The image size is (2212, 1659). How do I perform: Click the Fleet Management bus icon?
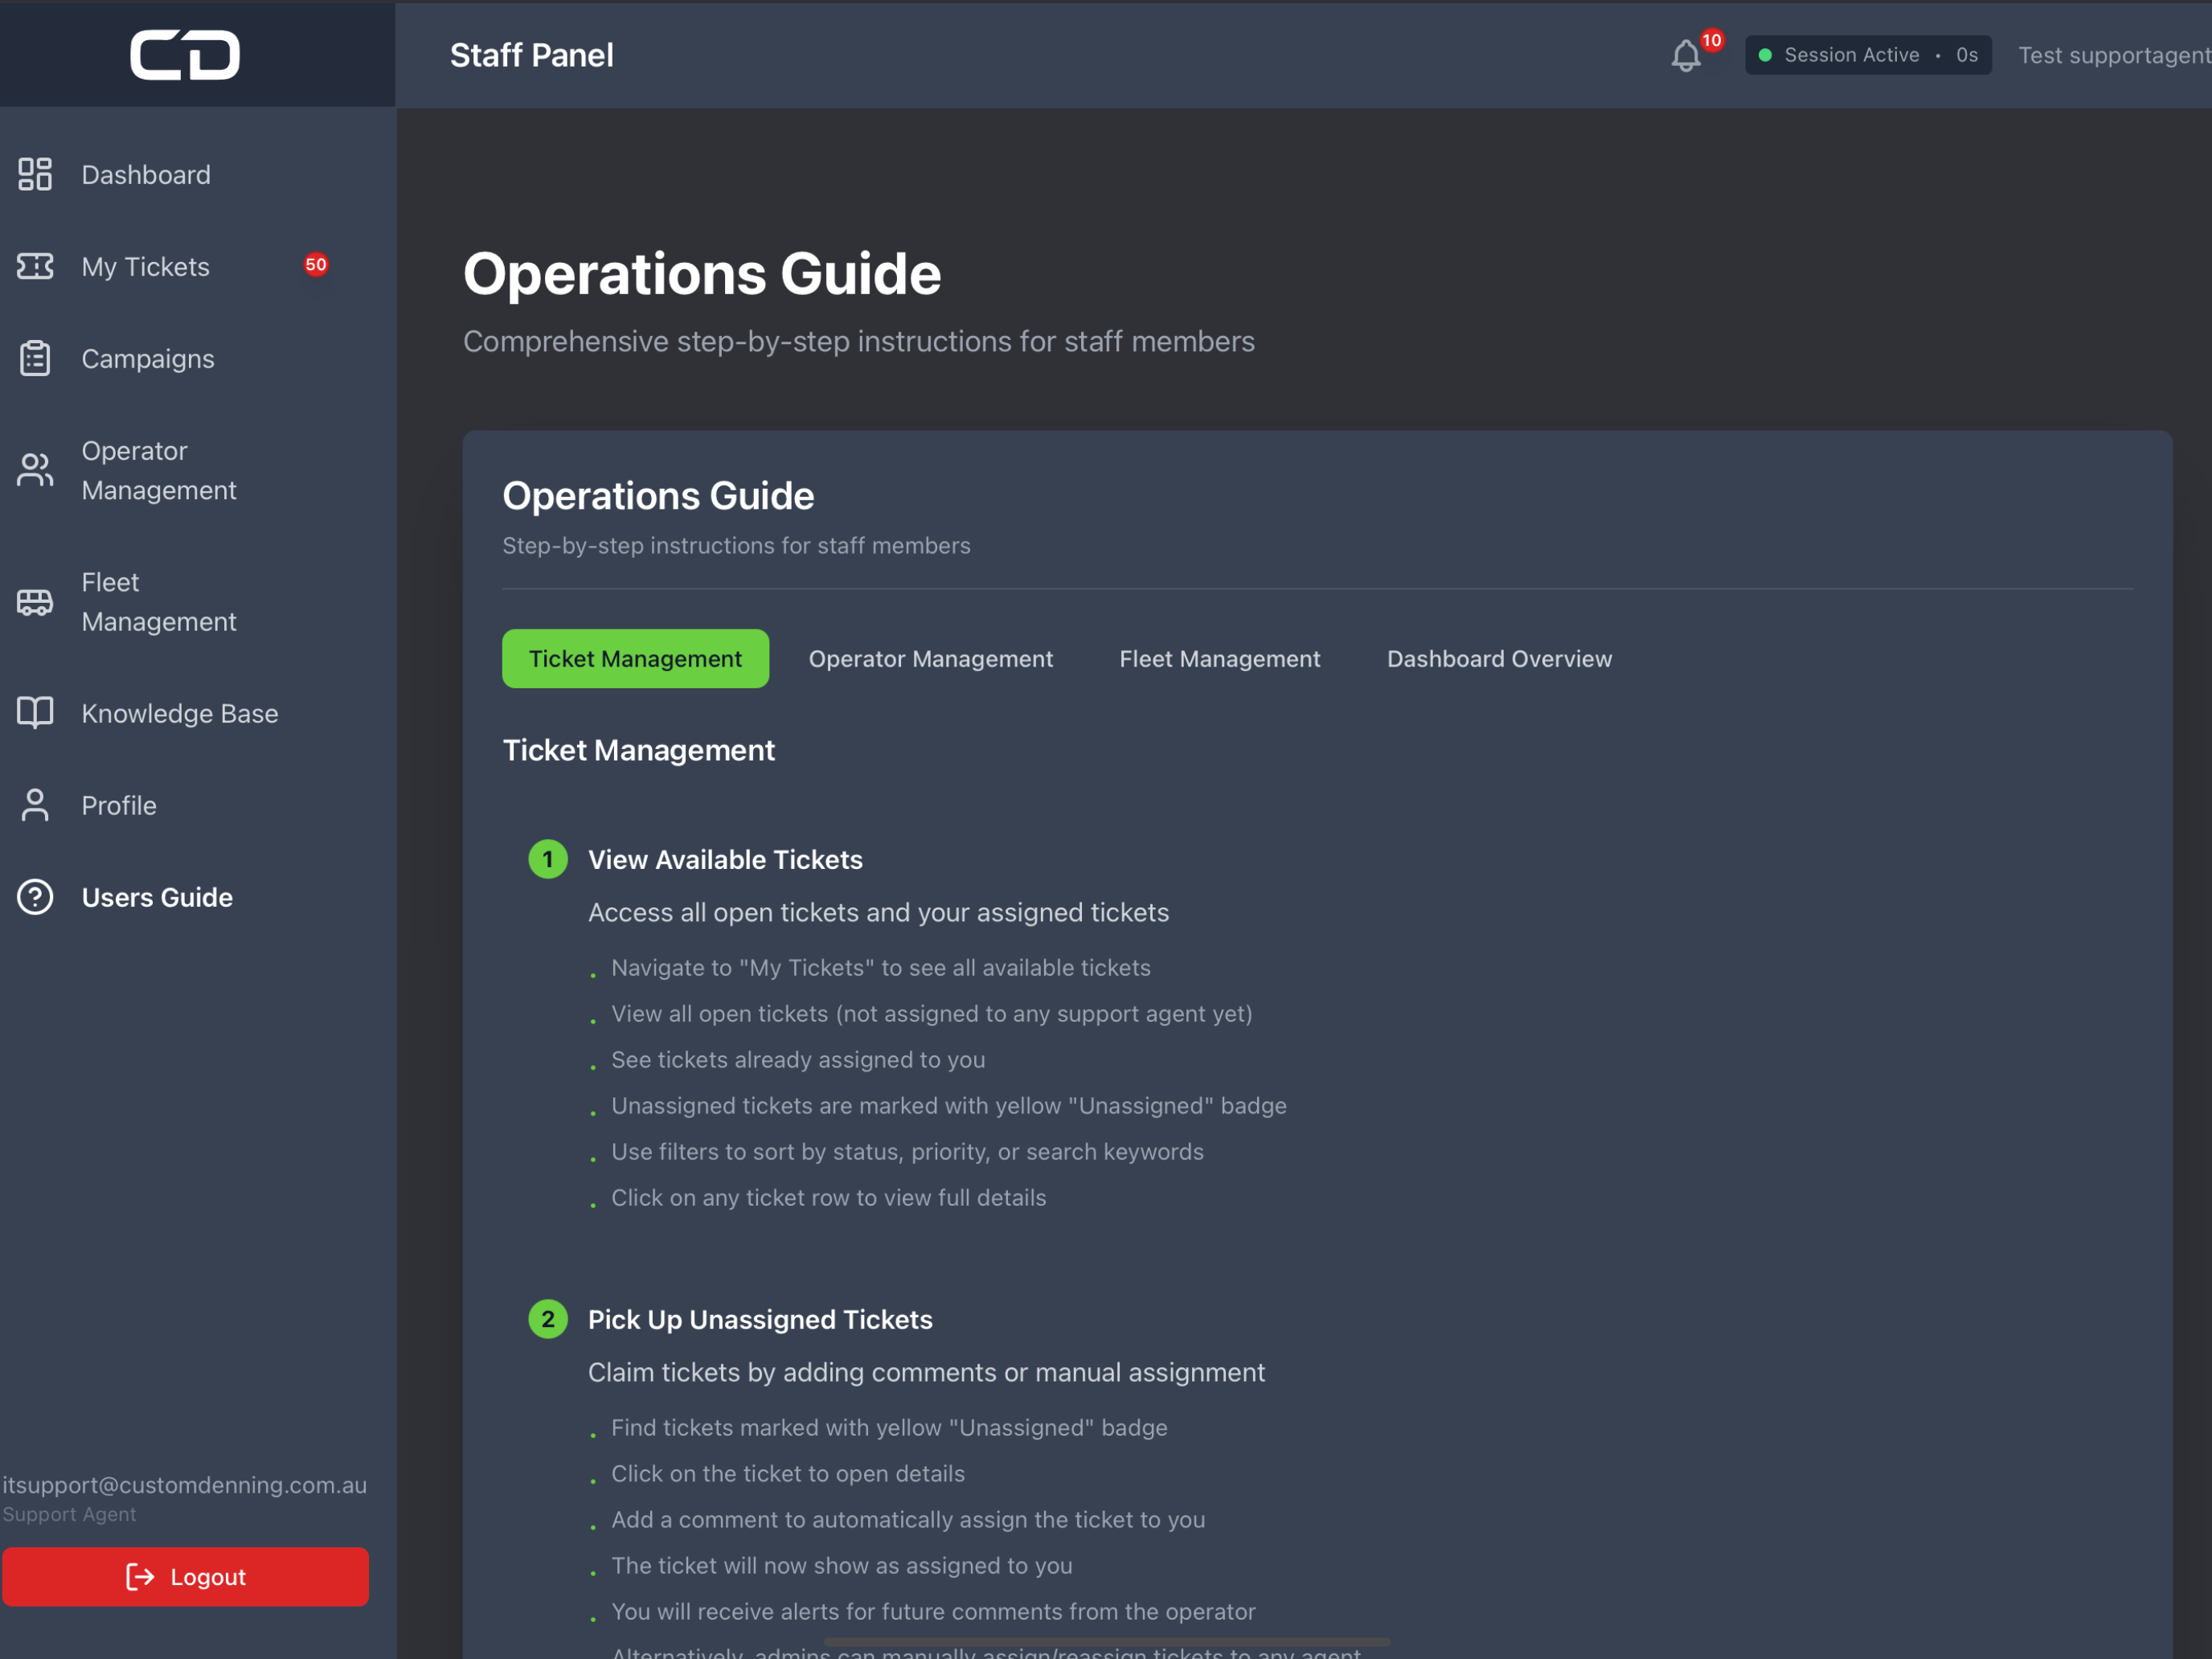click(35, 602)
